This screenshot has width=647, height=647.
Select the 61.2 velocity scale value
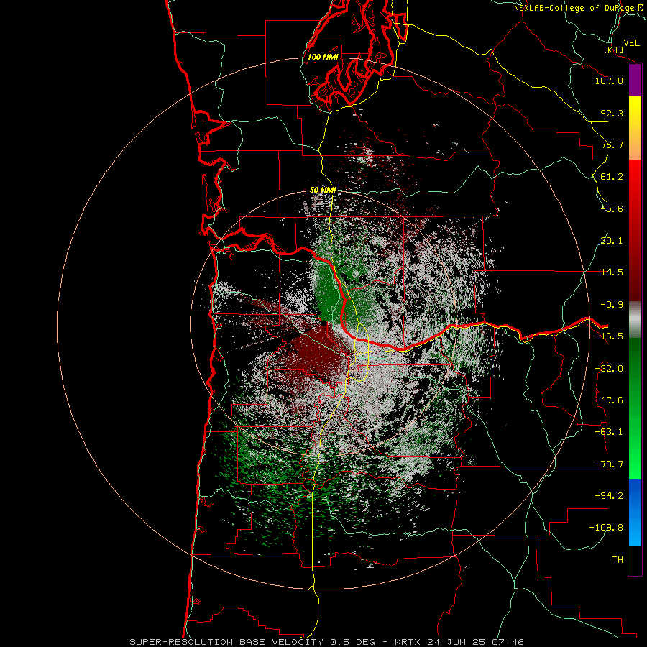click(612, 177)
